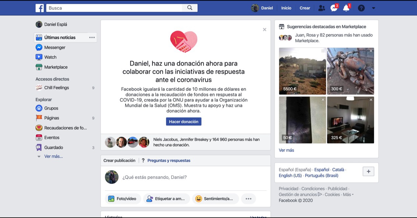The image size is (417, 218).
Task: Click Marketplace storefront icon in suggestions header
Action: pos(282,27)
